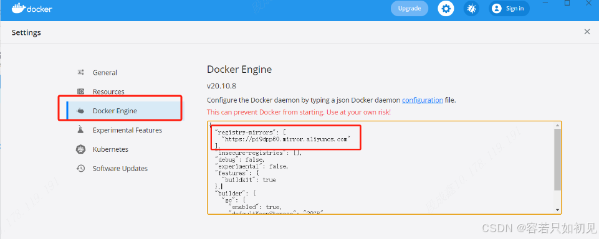Click the Experimental Features flask icon
The image size is (599, 239).
pos(80,130)
